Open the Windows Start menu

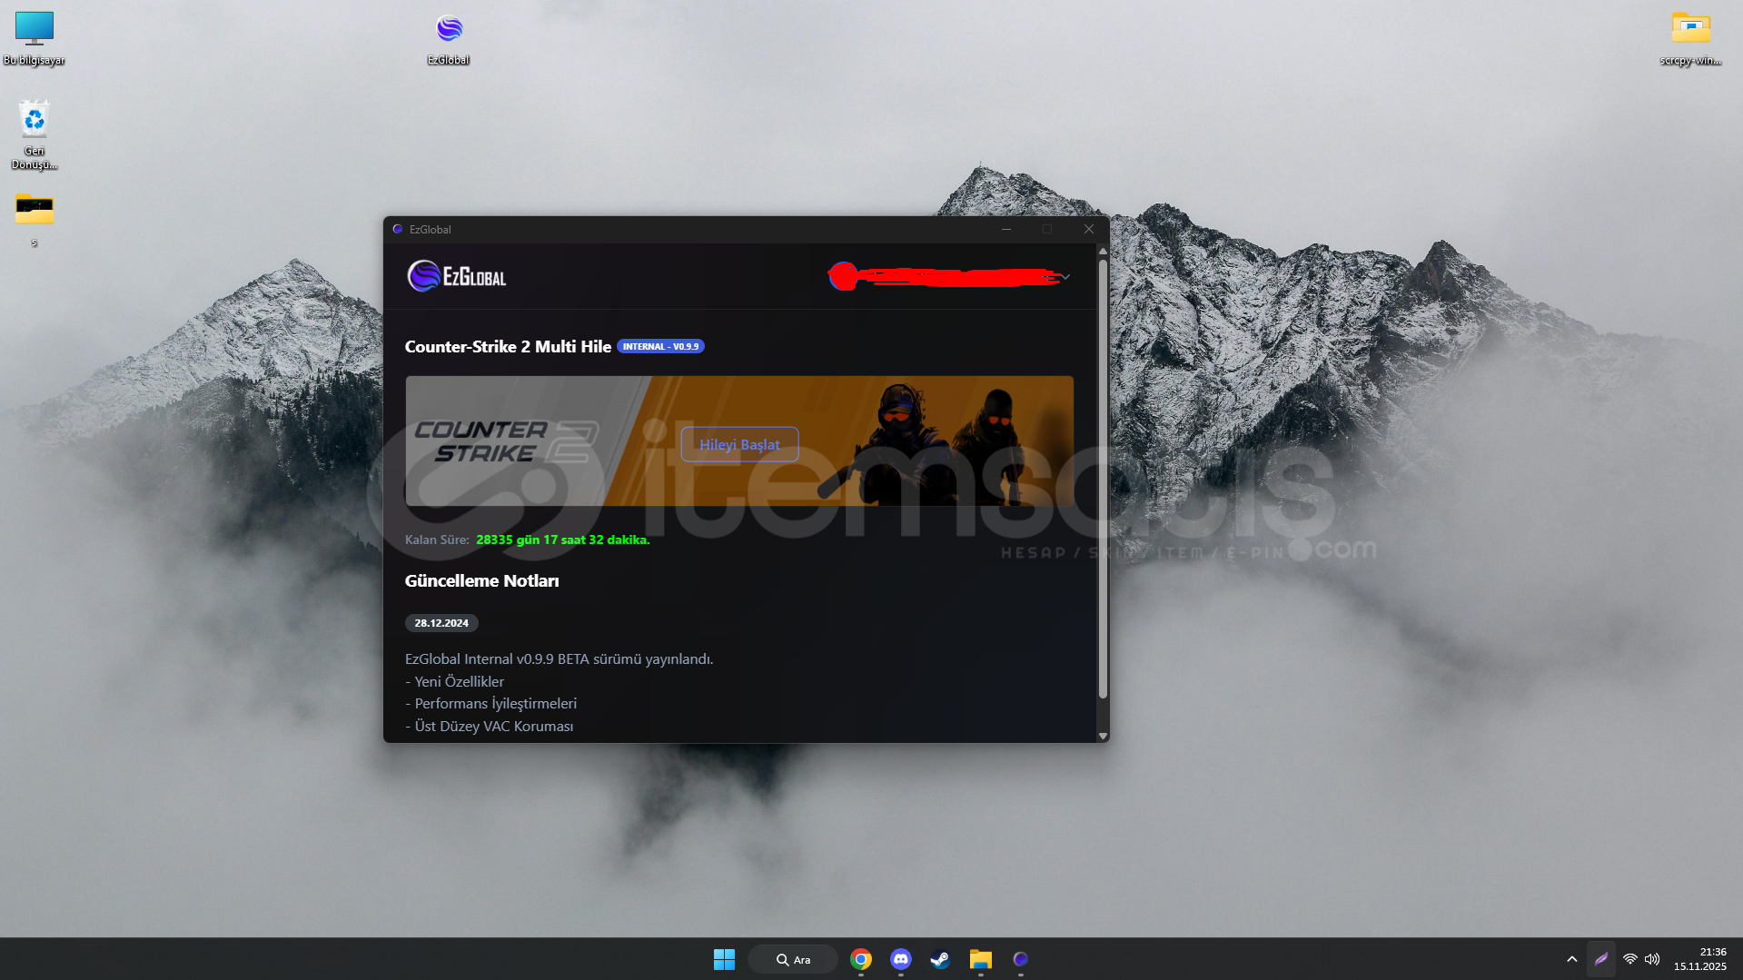(x=724, y=959)
